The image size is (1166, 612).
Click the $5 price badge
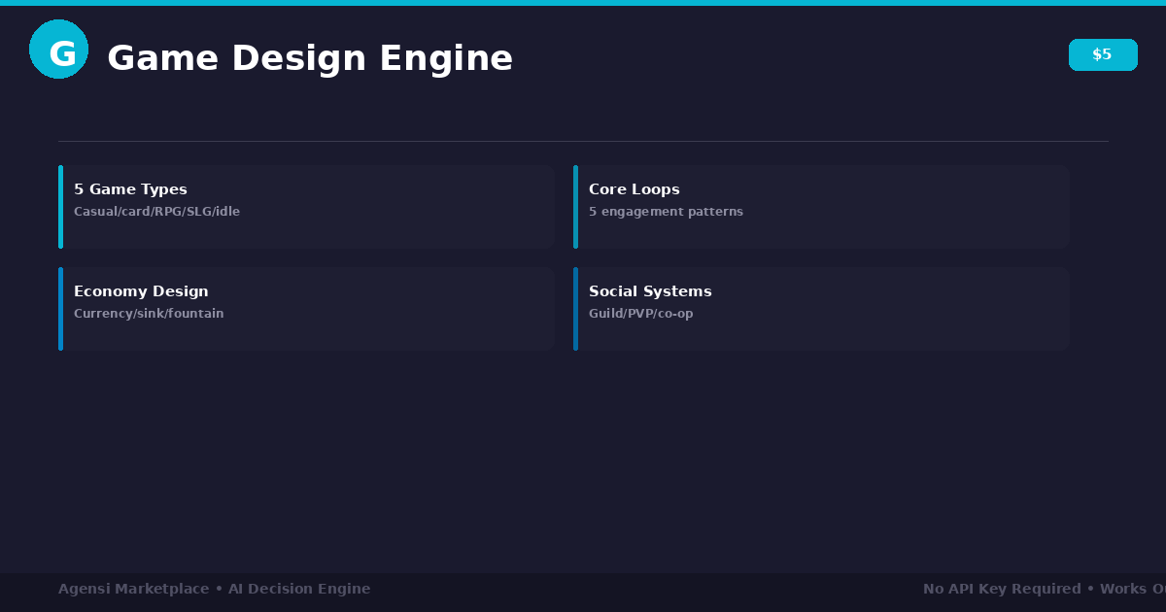coord(1103,54)
